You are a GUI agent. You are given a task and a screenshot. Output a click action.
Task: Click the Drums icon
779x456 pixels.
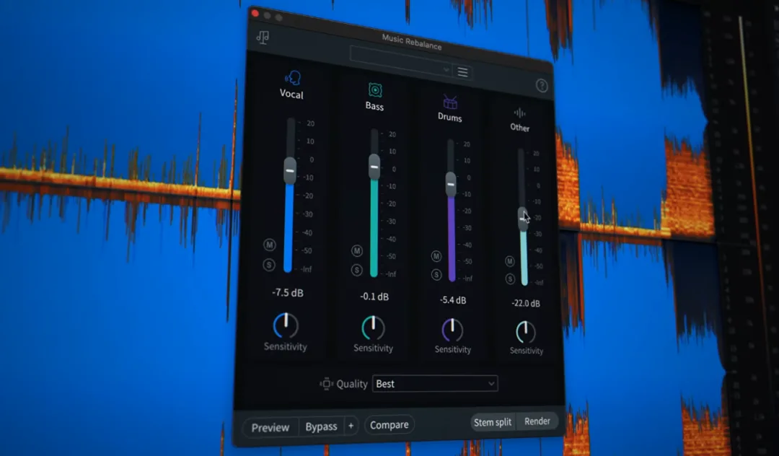tap(450, 102)
